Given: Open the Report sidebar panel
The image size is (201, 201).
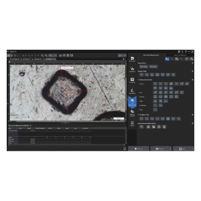Looking at the screenshot, I should [132, 124].
